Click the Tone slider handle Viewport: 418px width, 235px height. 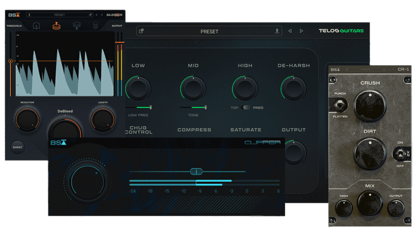206,107
